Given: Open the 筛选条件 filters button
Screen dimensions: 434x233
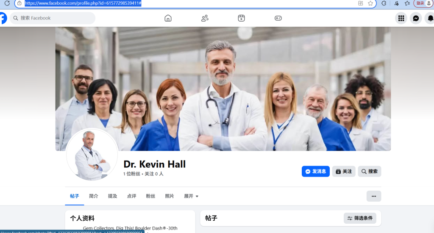Looking at the screenshot, I should [360, 218].
